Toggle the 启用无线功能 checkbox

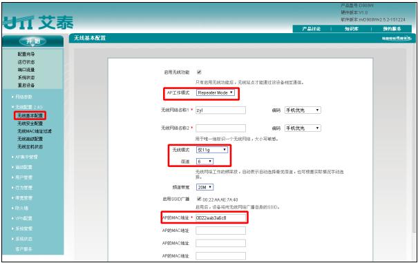(199, 72)
